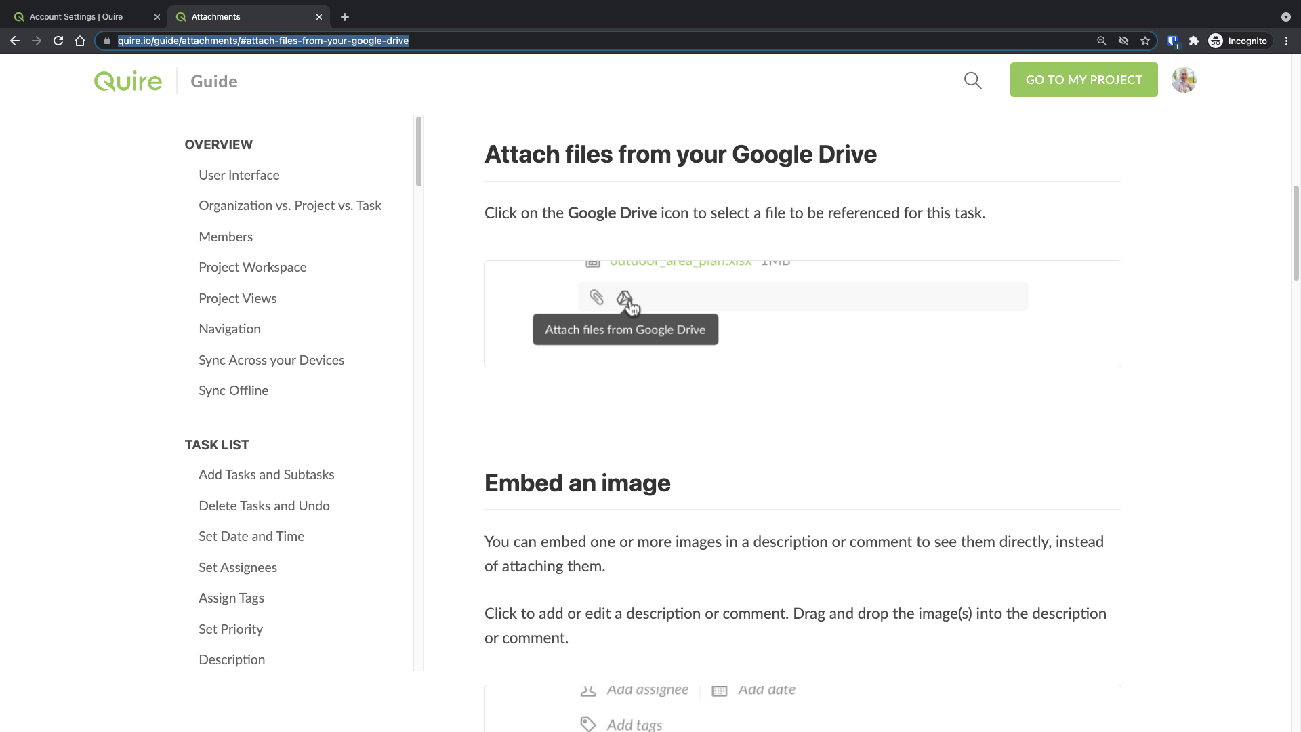Image resolution: width=1301 pixels, height=732 pixels.
Task: Click the sidebar navigation scrollbar
Action: pyautogui.click(x=419, y=151)
